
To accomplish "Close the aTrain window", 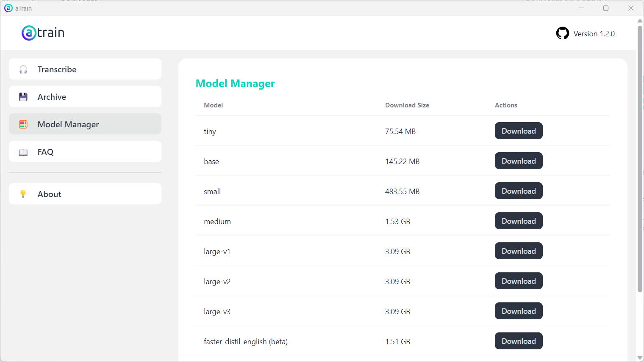I will (x=631, y=8).
